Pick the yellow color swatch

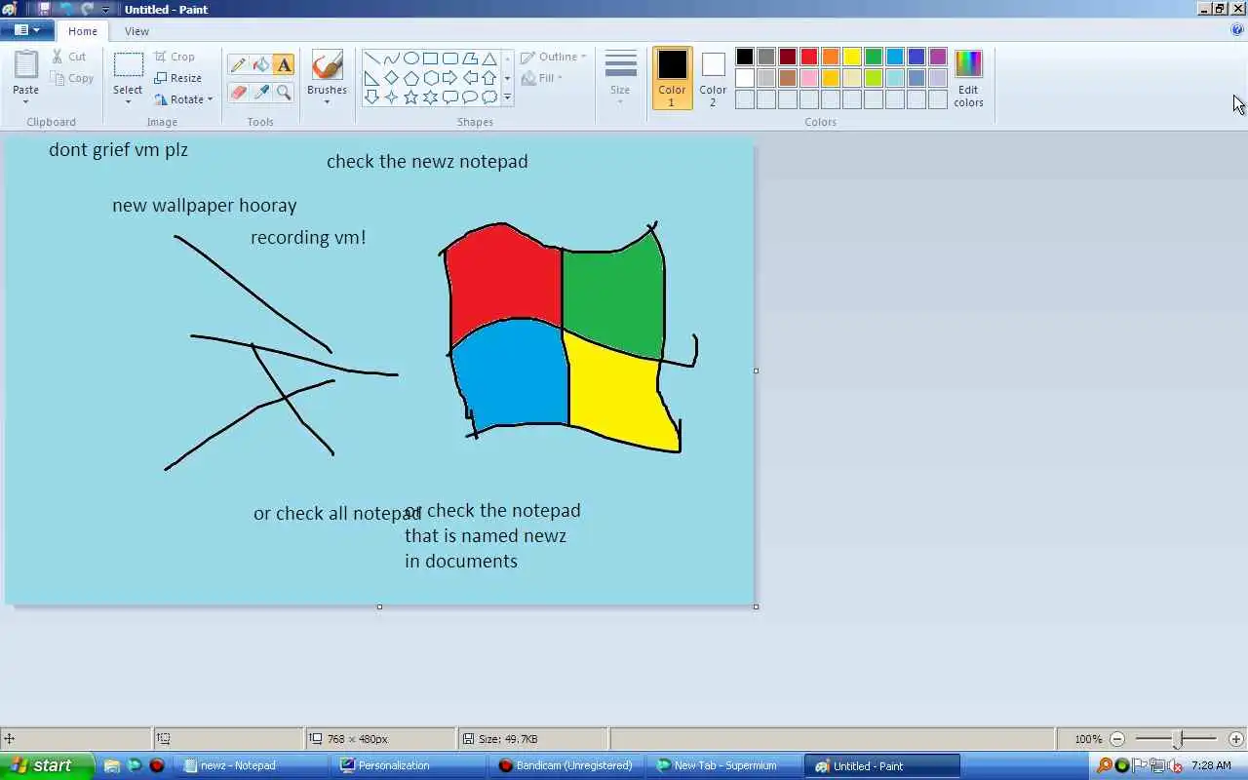click(x=852, y=57)
